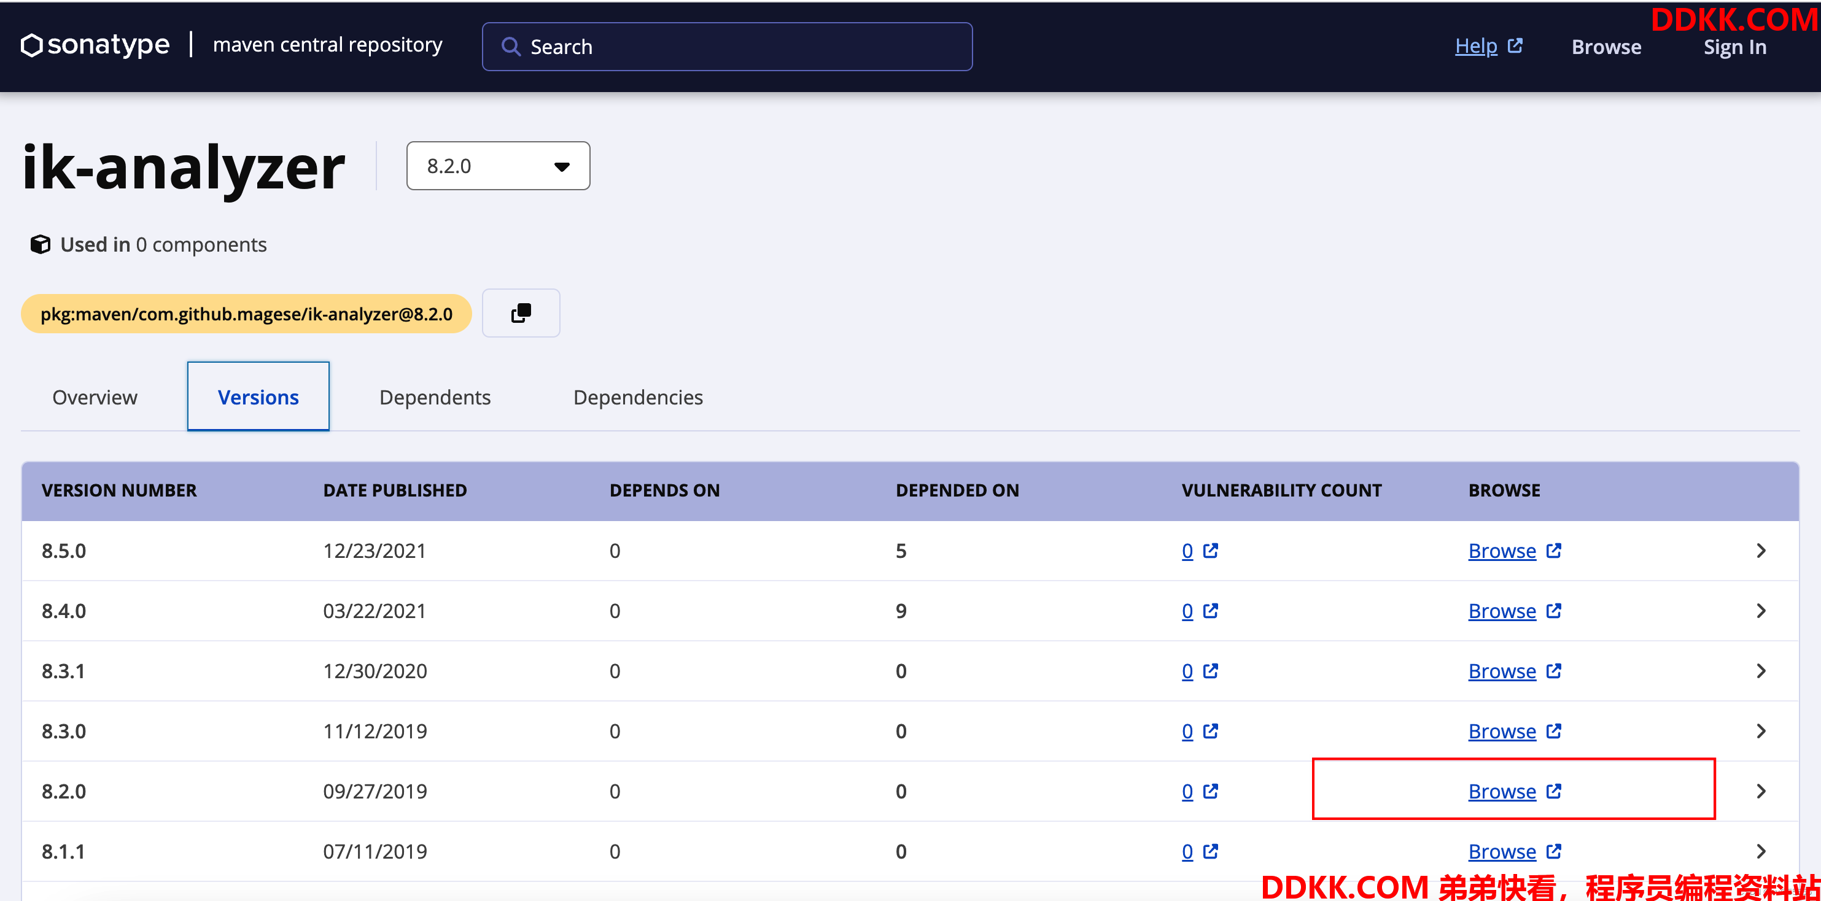Expand the 8.5.0 row chevron
The height and width of the screenshot is (901, 1821).
(1761, 551)
